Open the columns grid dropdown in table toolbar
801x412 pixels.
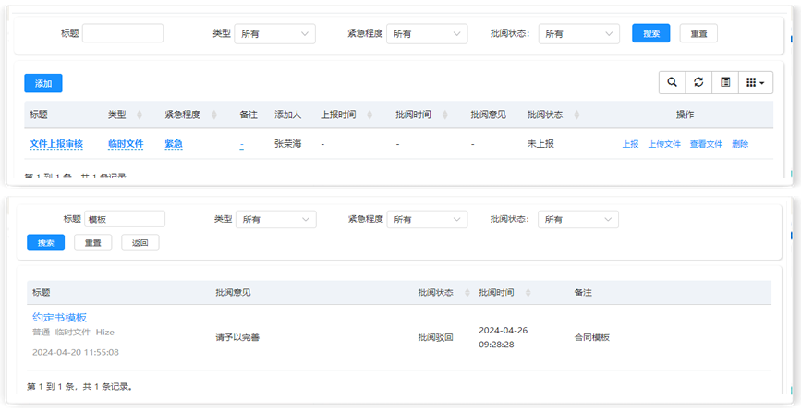tap(756, 82)
